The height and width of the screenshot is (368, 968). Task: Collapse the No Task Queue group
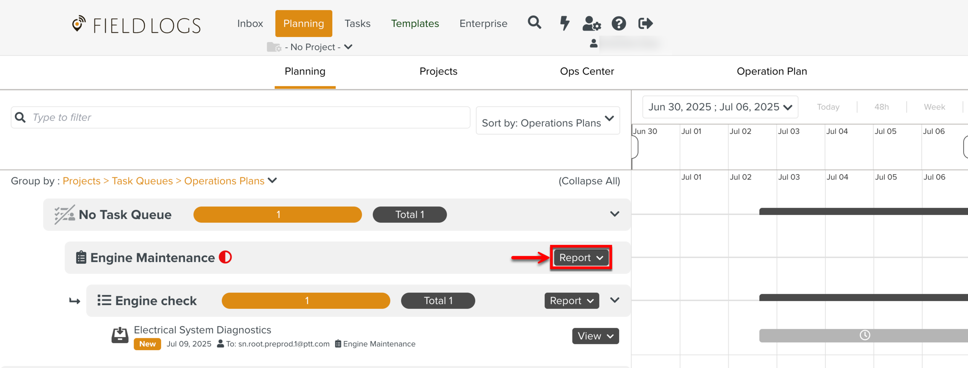tap(614, 214)
